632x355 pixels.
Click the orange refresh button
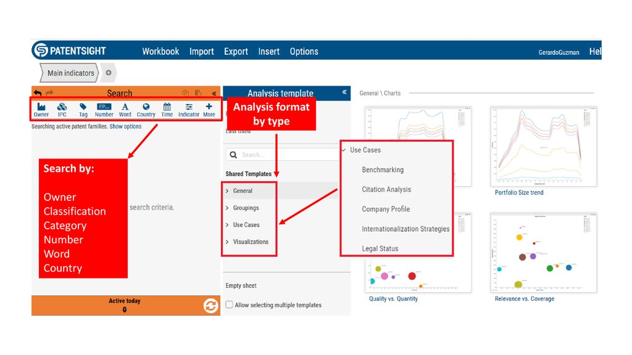210,306
